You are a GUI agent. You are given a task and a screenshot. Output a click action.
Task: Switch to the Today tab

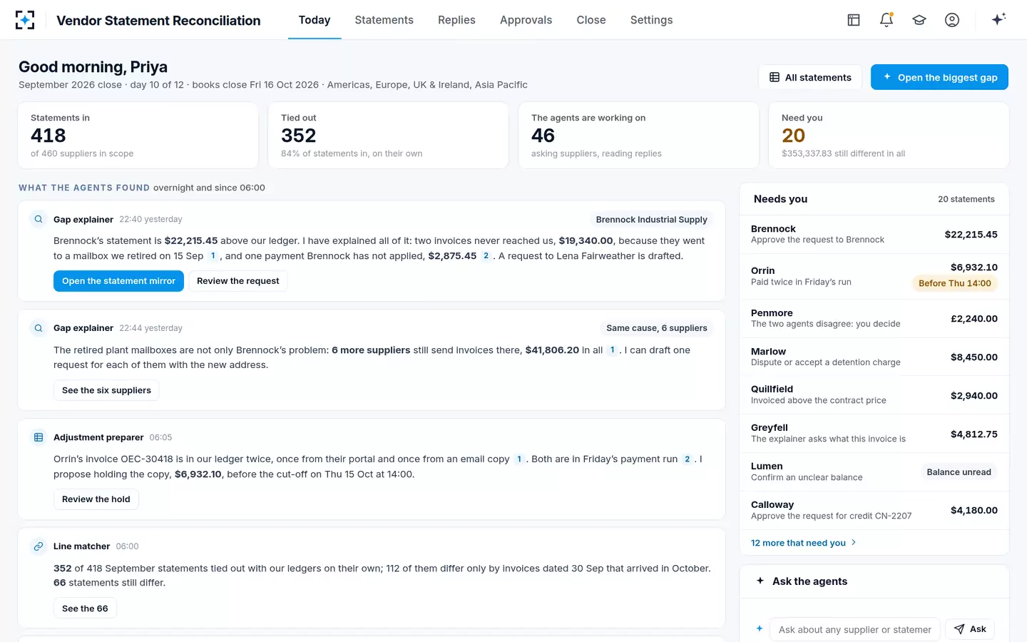click(315, 20)
